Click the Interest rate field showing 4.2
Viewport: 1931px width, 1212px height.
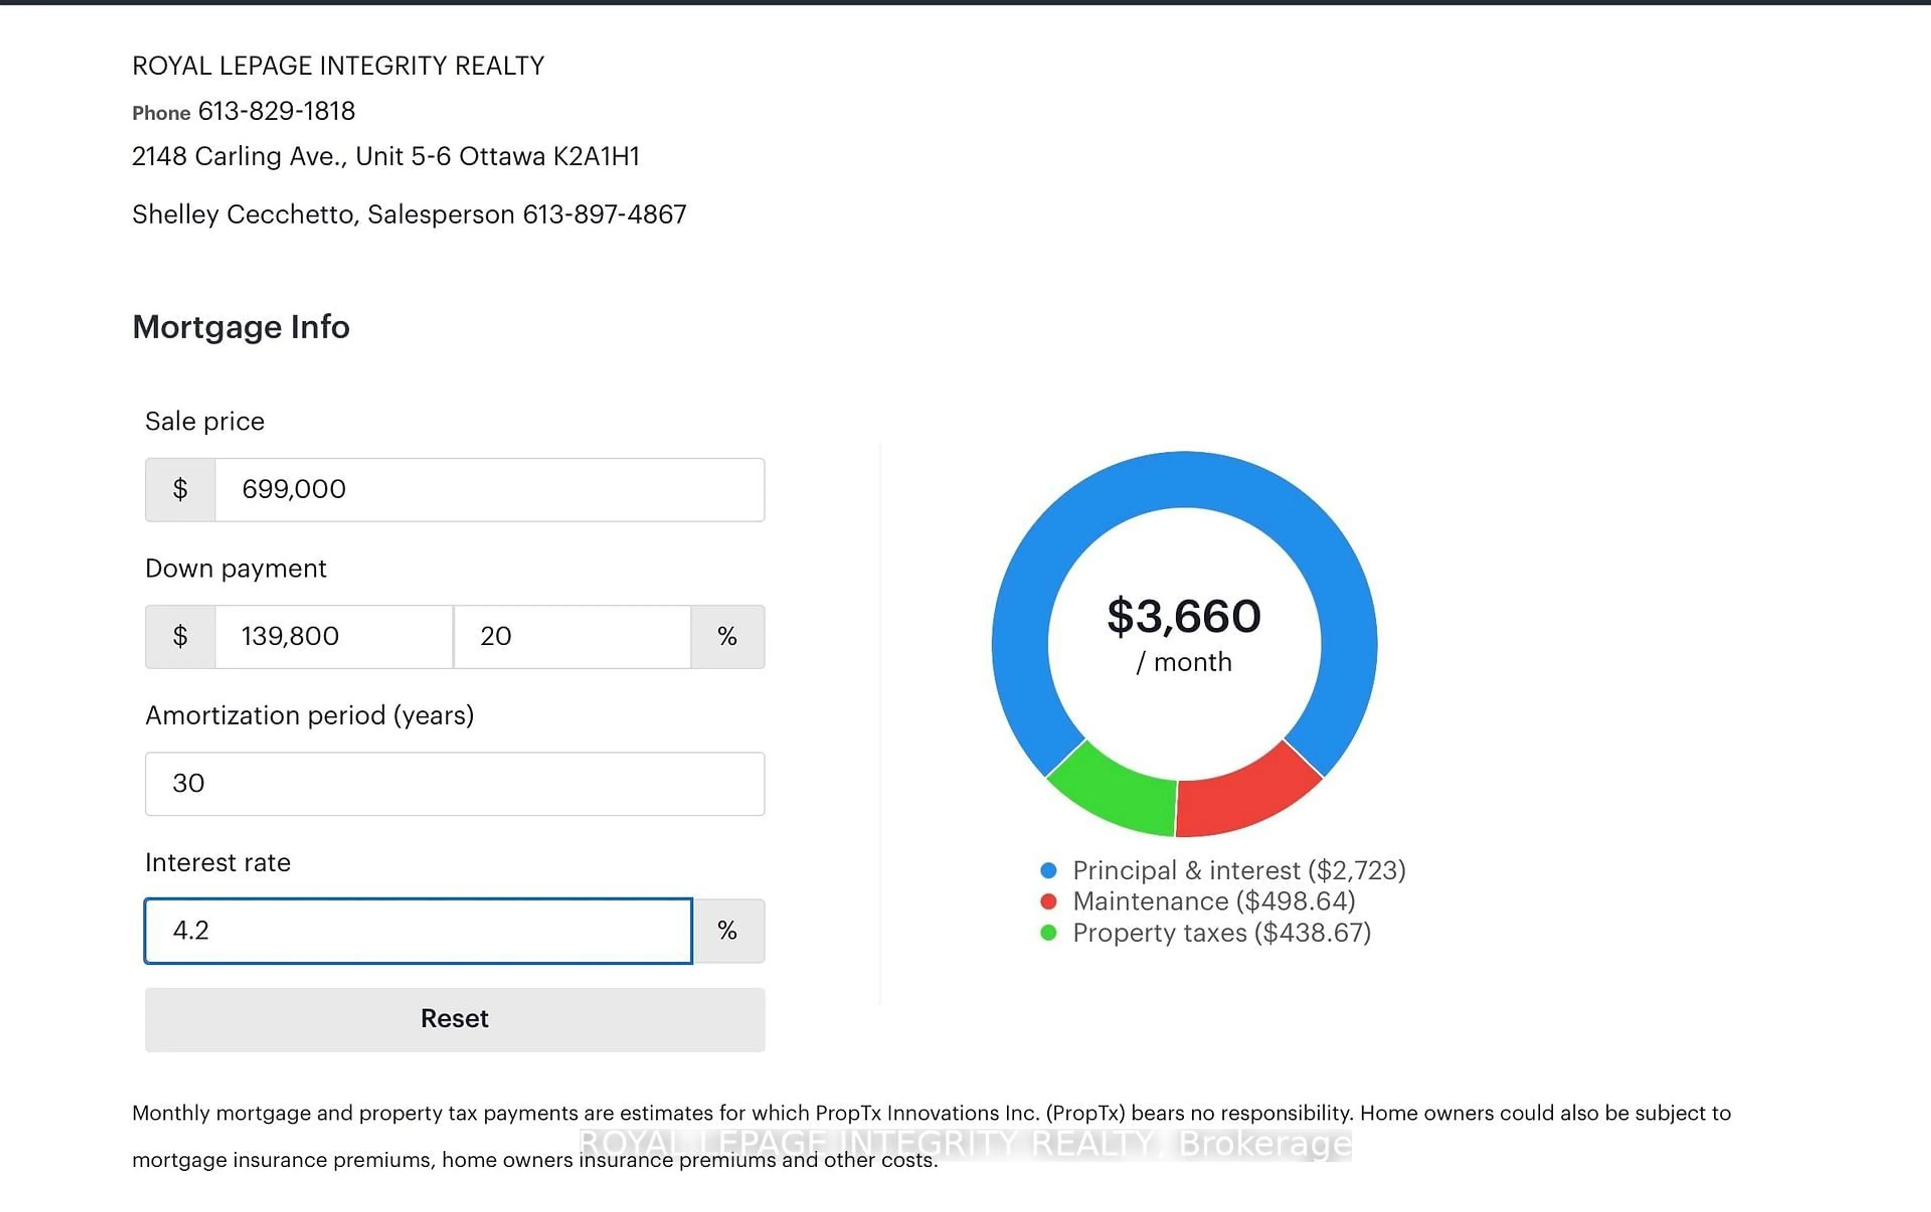(x=418, y=931)
